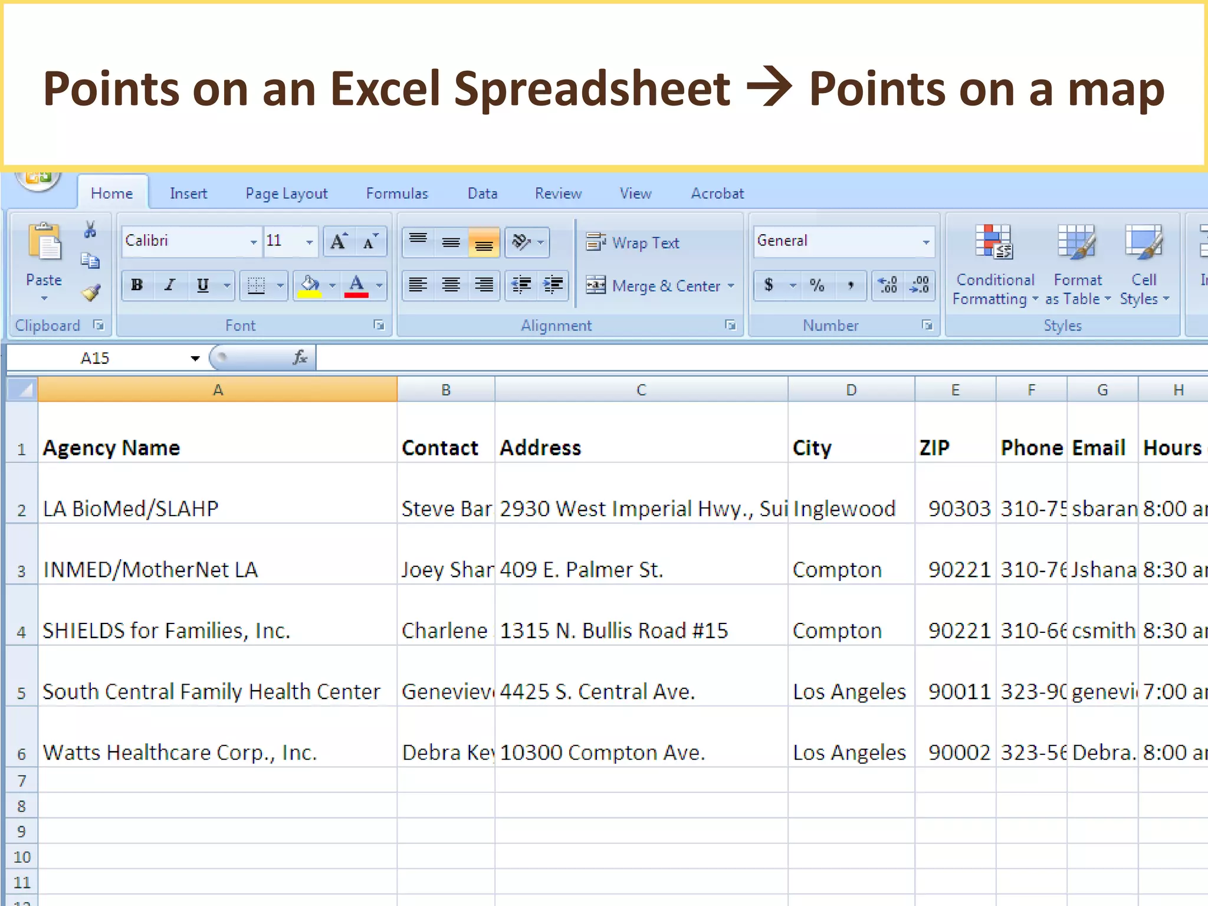Center text horizontally

[451, 285]
